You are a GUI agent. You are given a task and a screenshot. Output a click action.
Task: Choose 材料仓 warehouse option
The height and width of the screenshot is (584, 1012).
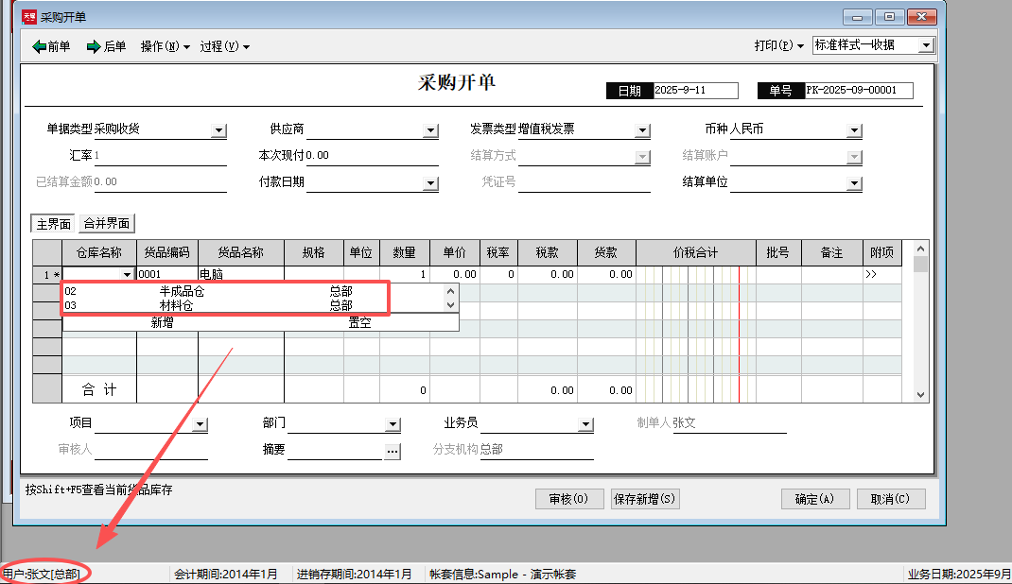coord(176,305)
